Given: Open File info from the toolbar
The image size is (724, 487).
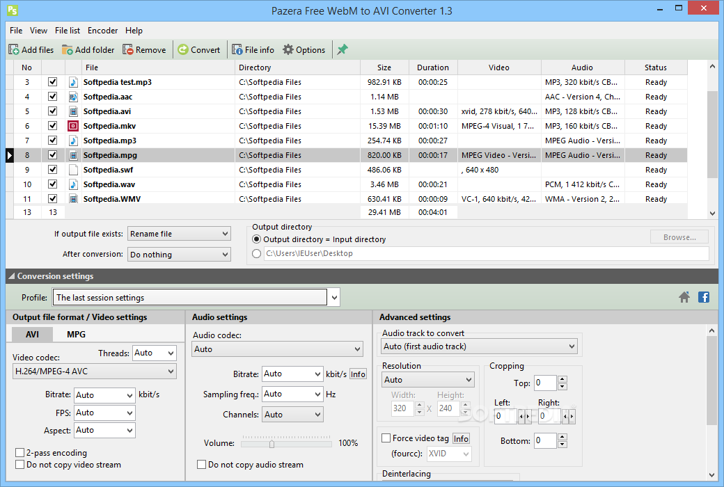Looking at the screenshot, I should (237, 49).
